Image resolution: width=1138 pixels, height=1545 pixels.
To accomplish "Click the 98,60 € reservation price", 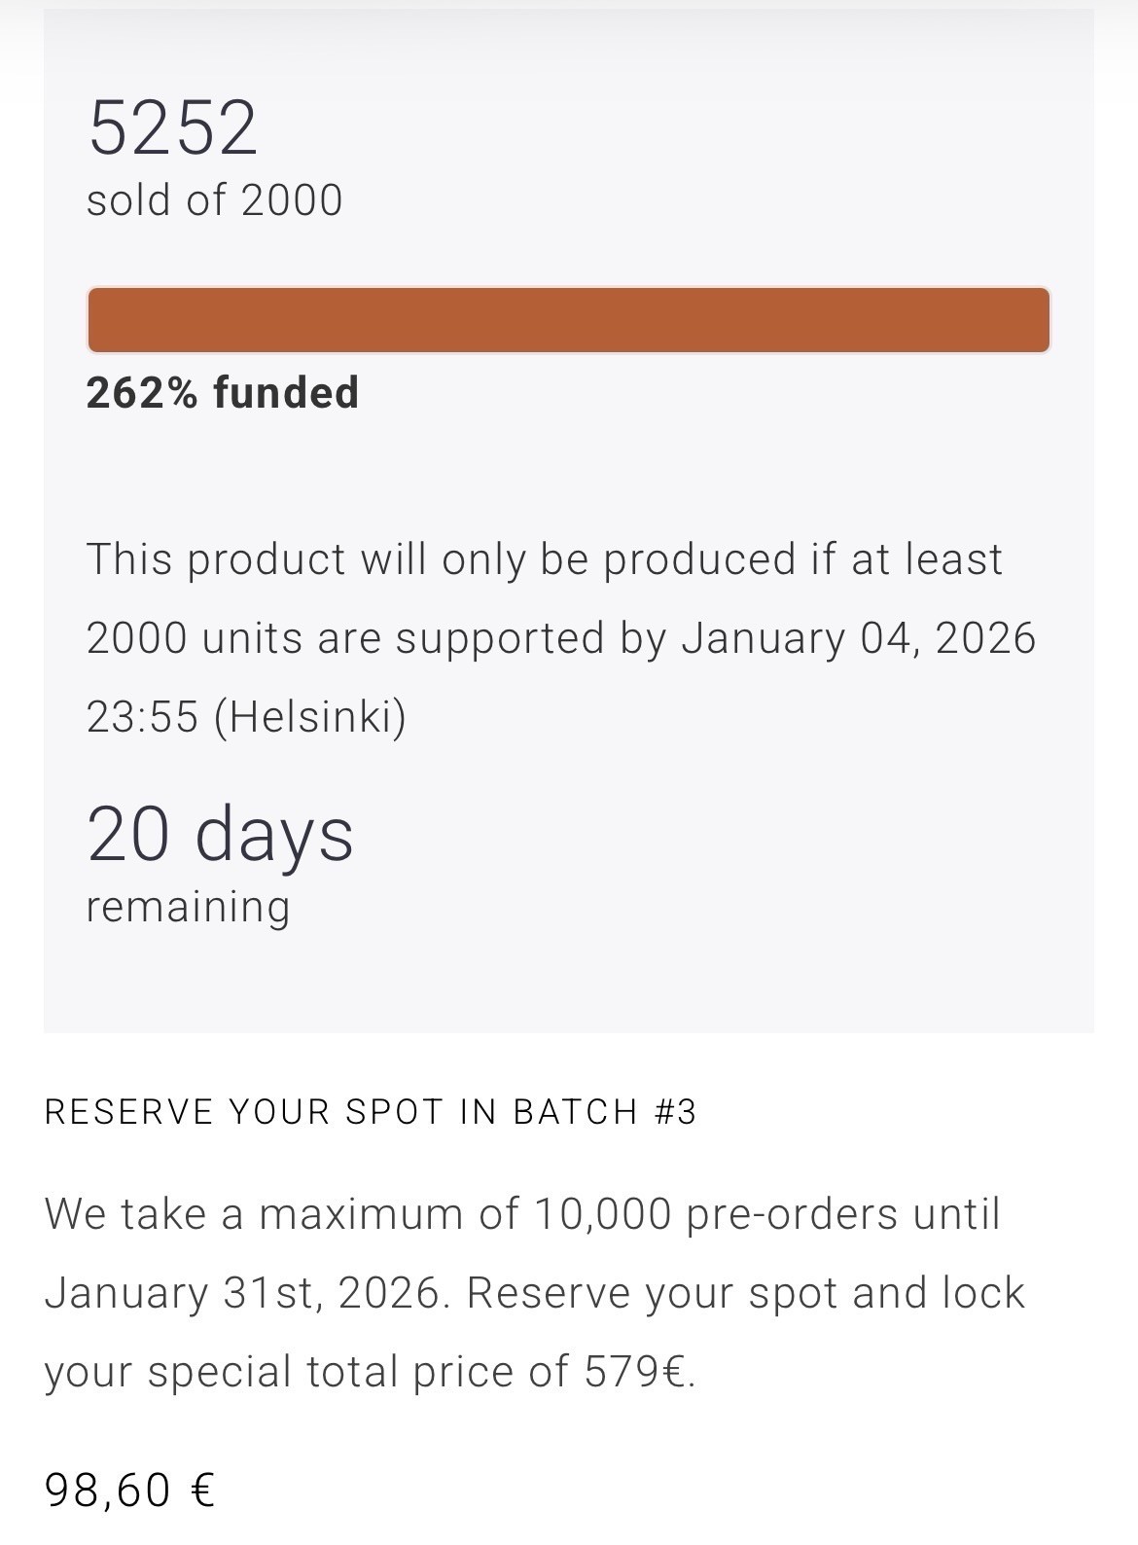I will [x=129, y=1490].
